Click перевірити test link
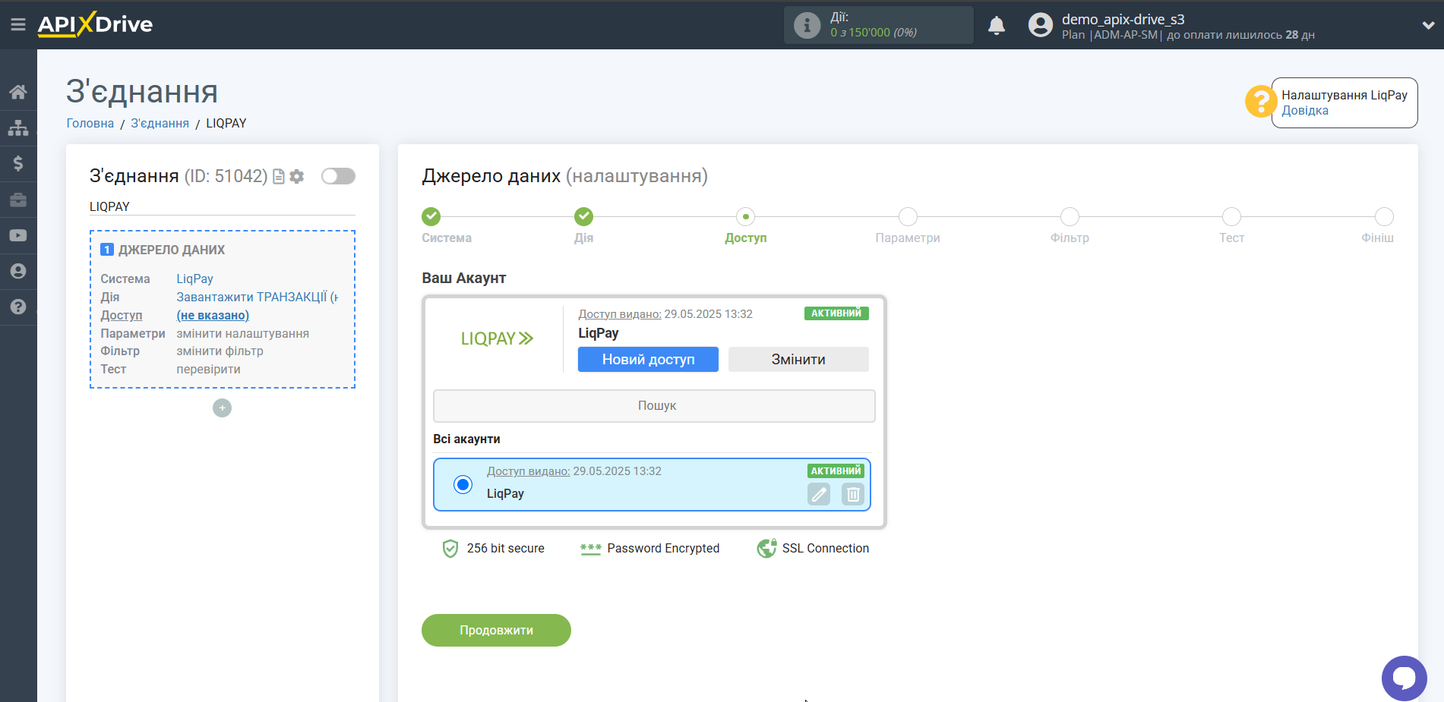This screenshot has height=702, width=1444. (208, 370)
